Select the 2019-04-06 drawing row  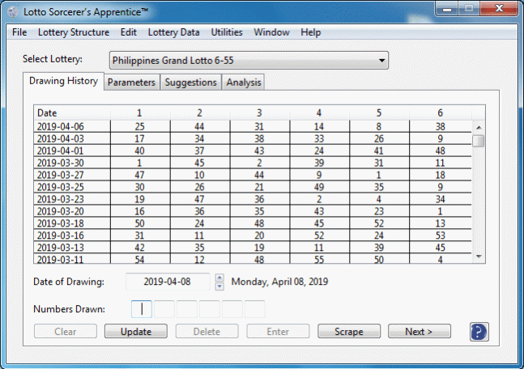pos(253,126)
